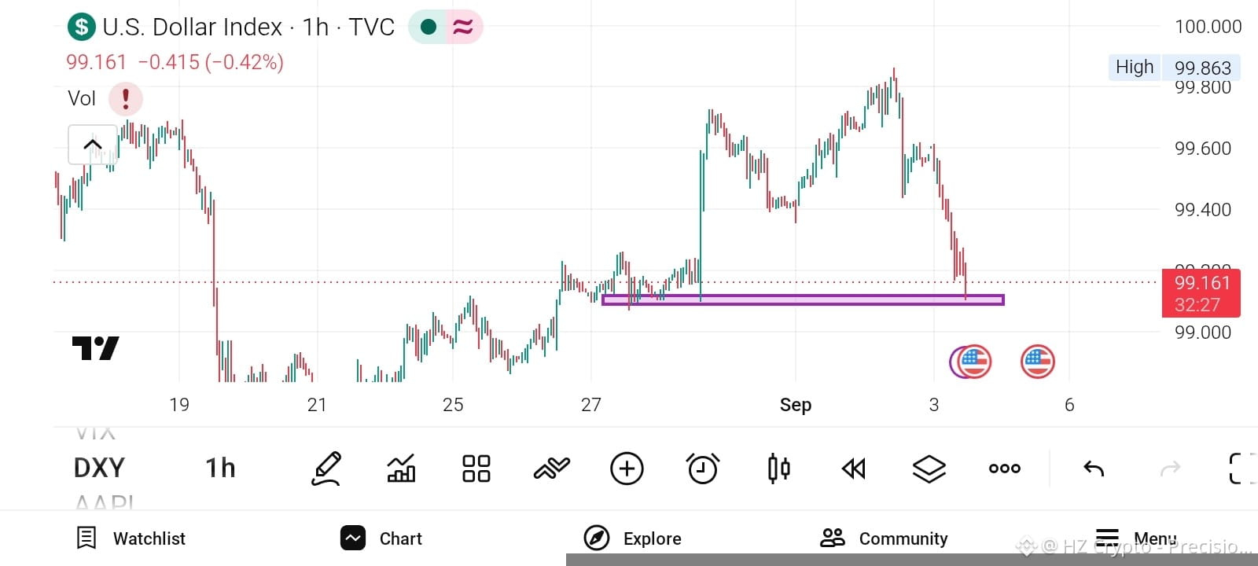1258x566 pixels.
Task: Open the drawing tools pencil icon
Action: tap(326, 469)
